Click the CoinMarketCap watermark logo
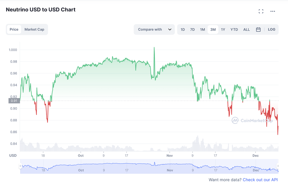Screen dimensions: 288x186 tap(252, 120)
